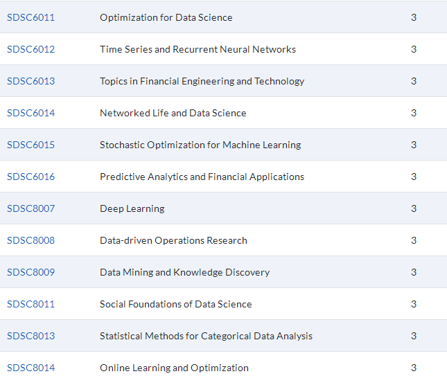Viewport: 447px width, 385px height.
Task: Open the SDSC6016 link
Action: [30, 177]
